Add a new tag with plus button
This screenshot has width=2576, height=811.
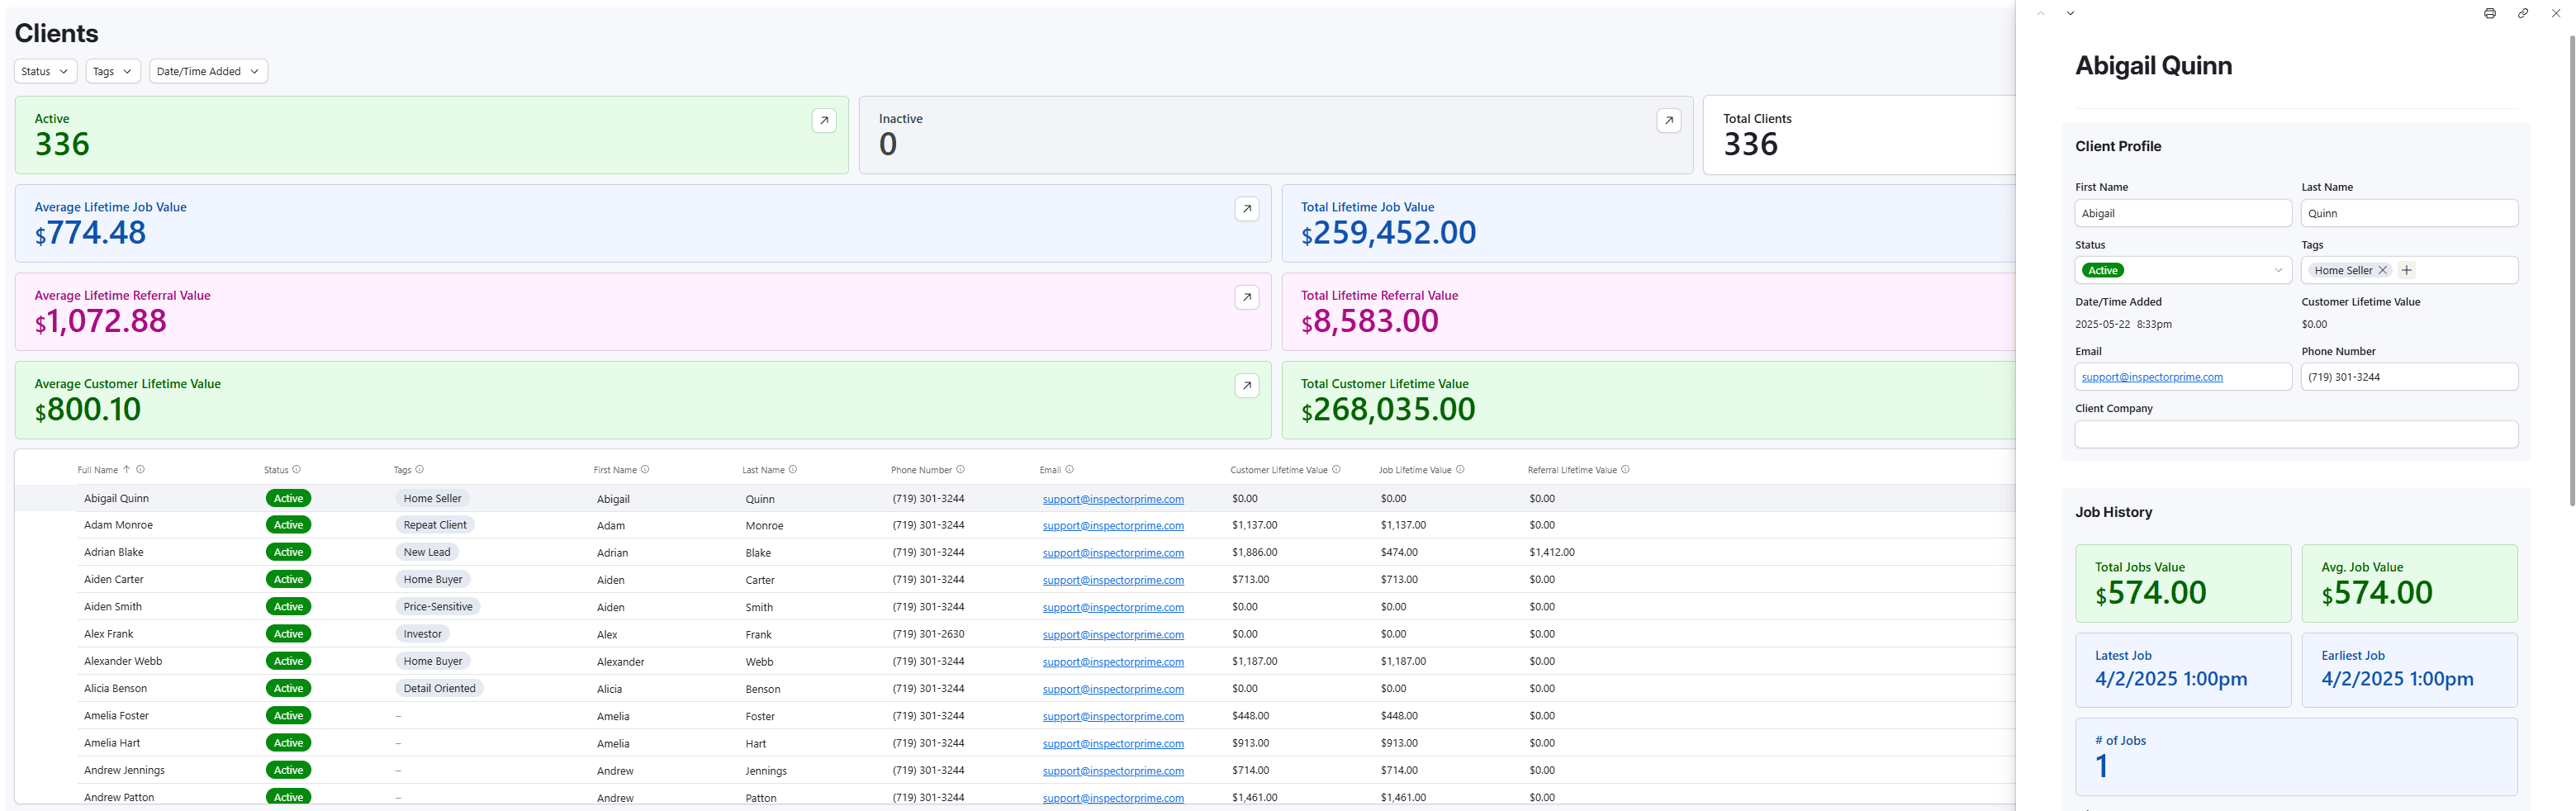click(x=2407, y=271)
